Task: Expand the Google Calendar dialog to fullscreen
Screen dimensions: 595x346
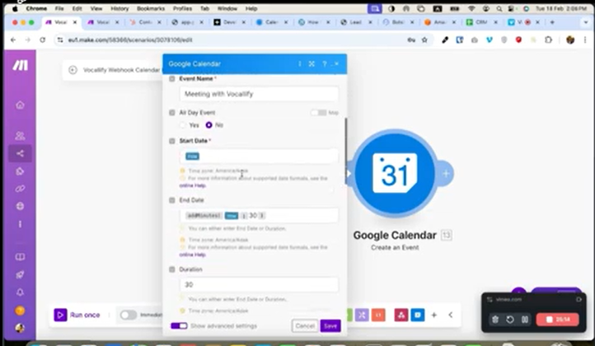Action: coord(312,63)
